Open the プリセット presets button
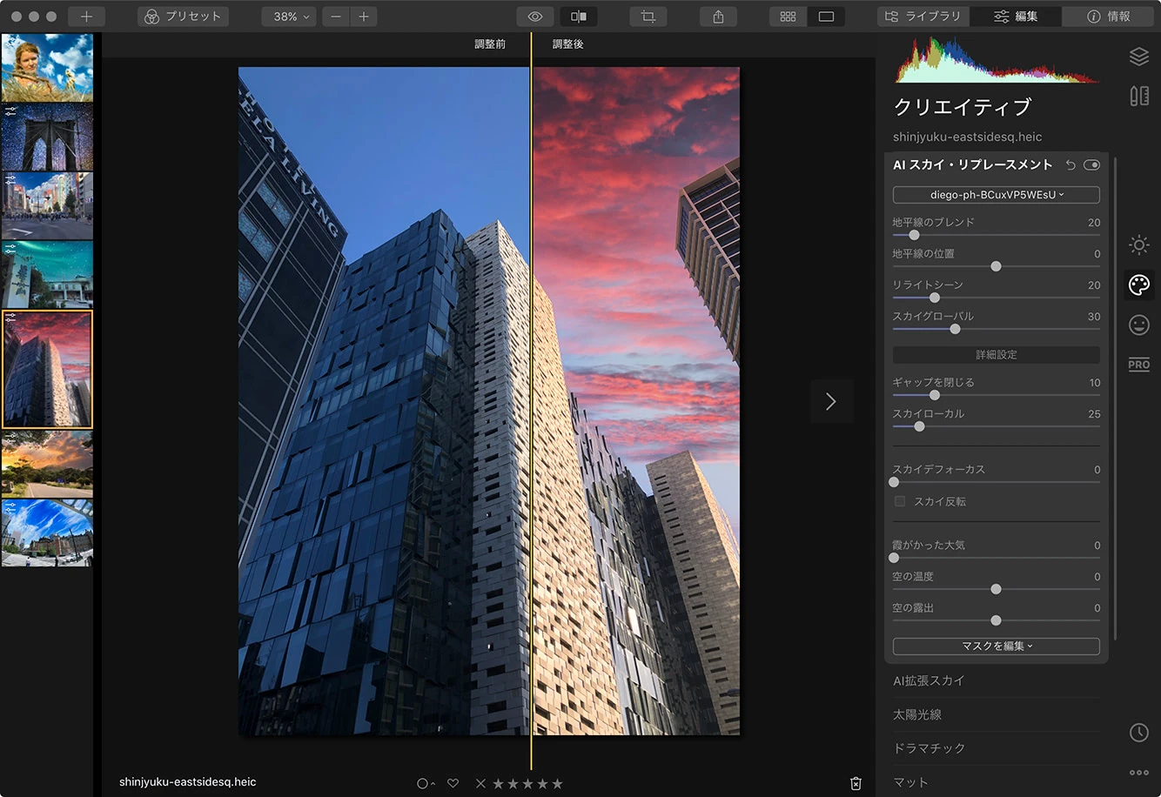The height and width of the screenshot is (797, 1161). coord(182,17)
